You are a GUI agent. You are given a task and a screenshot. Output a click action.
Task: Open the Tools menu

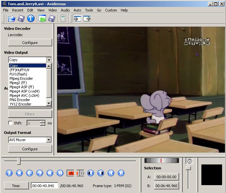89,10
